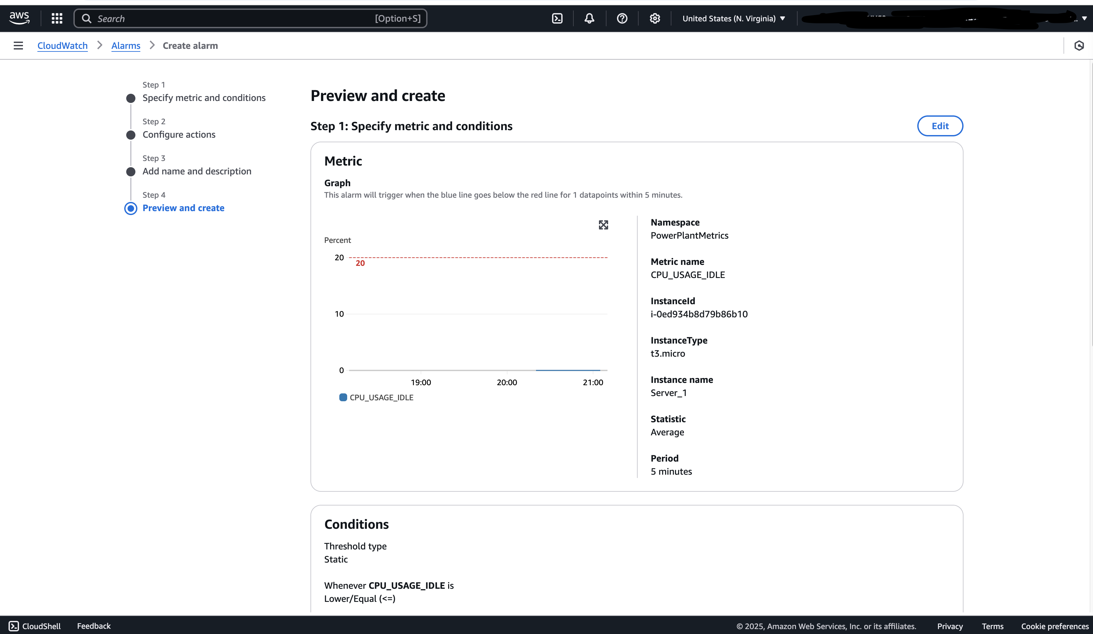Click the CPU_USAGE_IDLE legend color swatch
1093x634 pixels.
343,397
